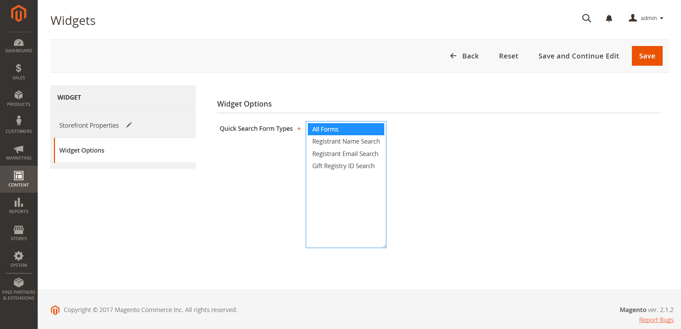681x329 pixels.
Task: Click the Widget Options section heading
Action: pos(244,104)
